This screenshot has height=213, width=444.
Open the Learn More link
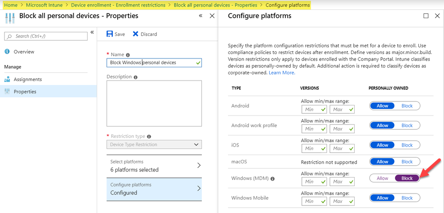(x=282, y=73)
